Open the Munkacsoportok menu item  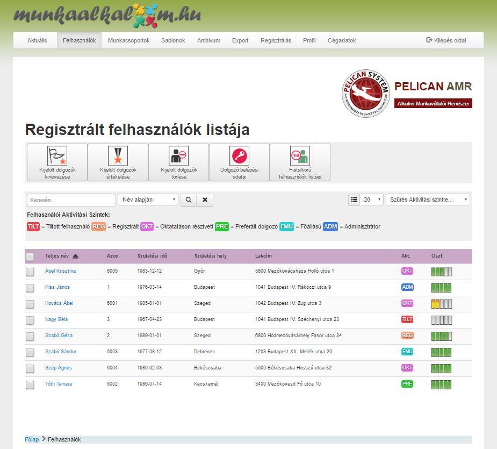click(x=128, y=40)
